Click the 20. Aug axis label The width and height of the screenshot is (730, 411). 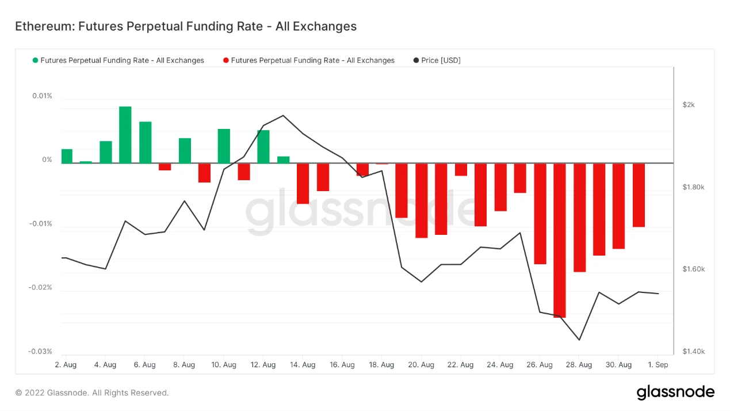click(421, 365)
